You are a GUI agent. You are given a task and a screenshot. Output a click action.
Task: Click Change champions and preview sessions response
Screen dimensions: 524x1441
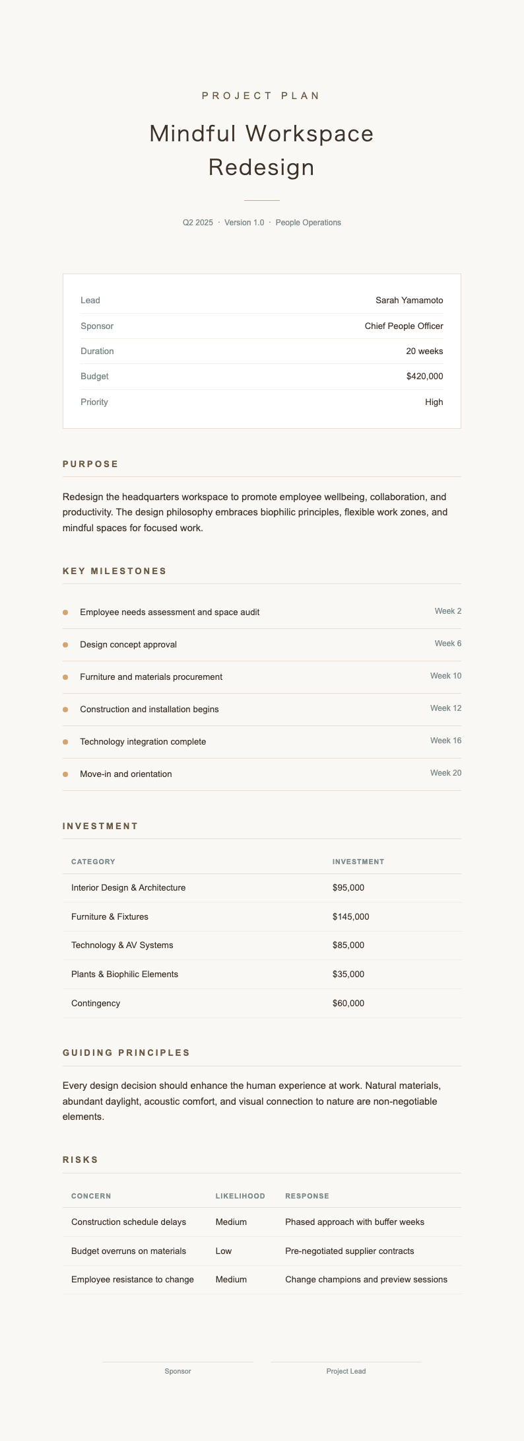click(x=366, y=1280)
